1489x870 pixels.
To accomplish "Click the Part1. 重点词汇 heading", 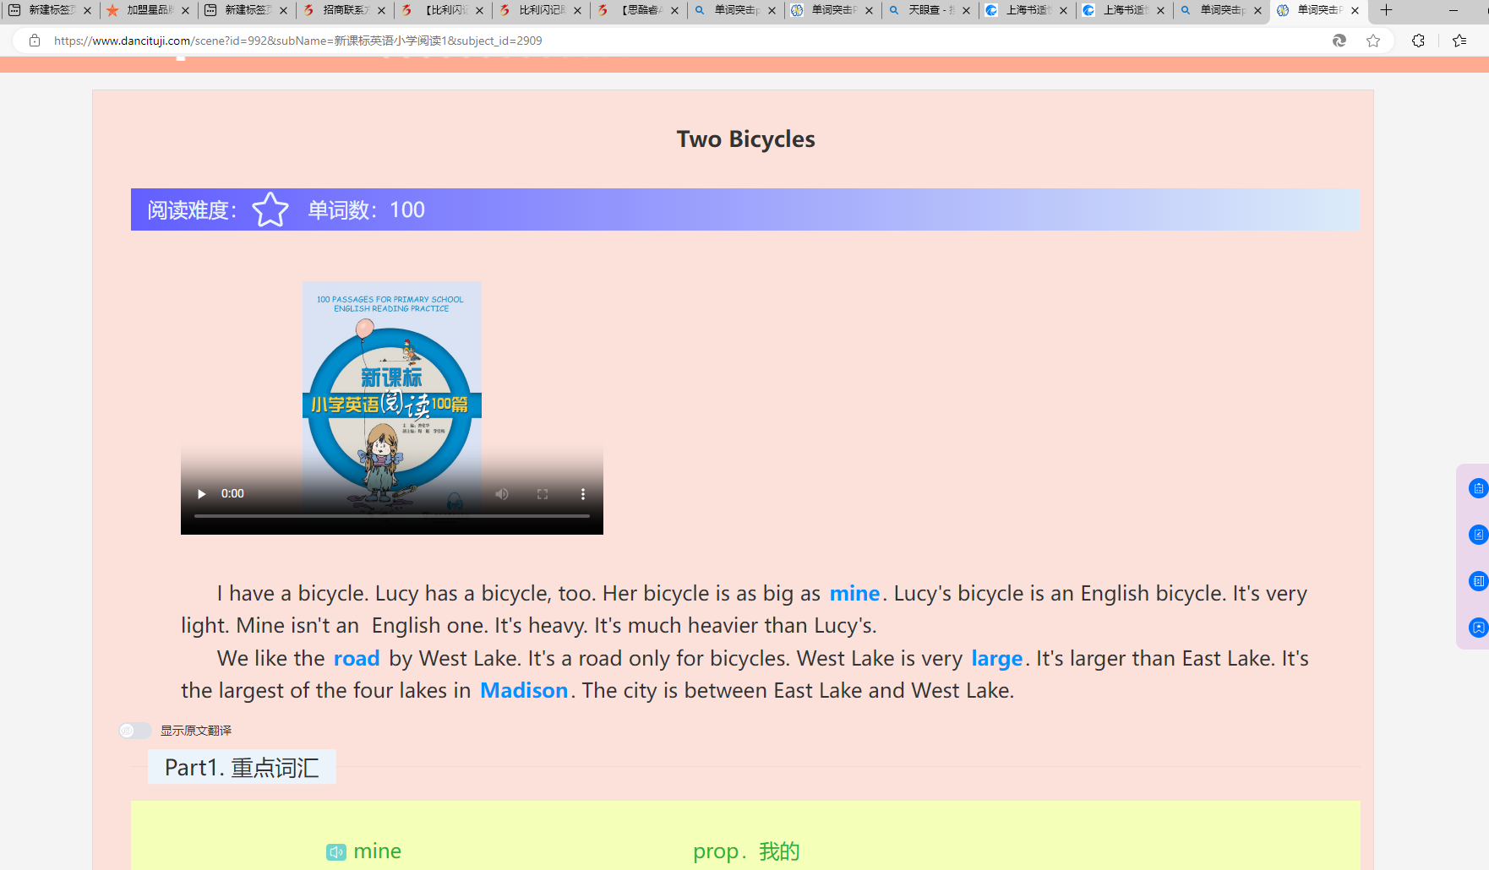I will point(242,767).
